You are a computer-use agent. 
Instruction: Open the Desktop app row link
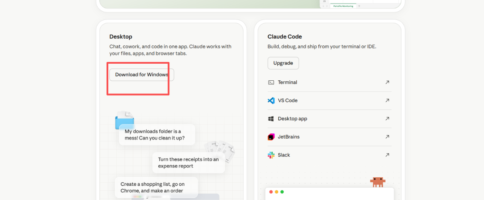[x=329, y=119]
